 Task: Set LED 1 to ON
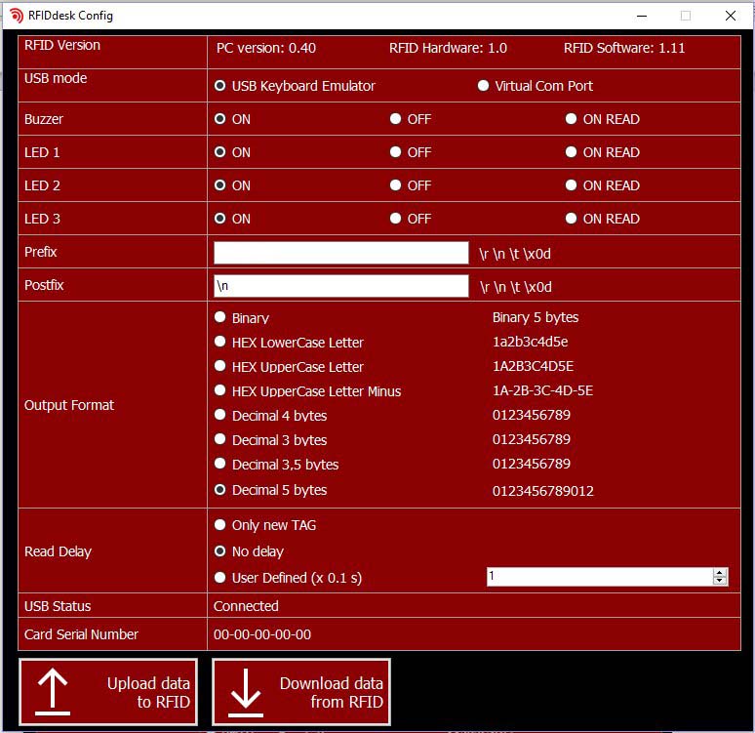[220, 152]
